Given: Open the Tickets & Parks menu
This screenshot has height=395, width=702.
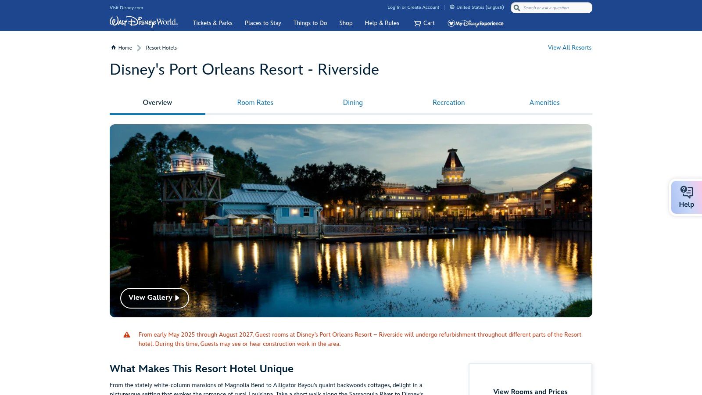Looking at the screenshot, I should coord(212,23).
